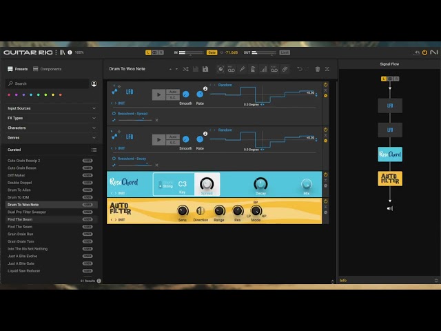Select the left input channel L button
The image size is (441, 331).
pos(148,52)
